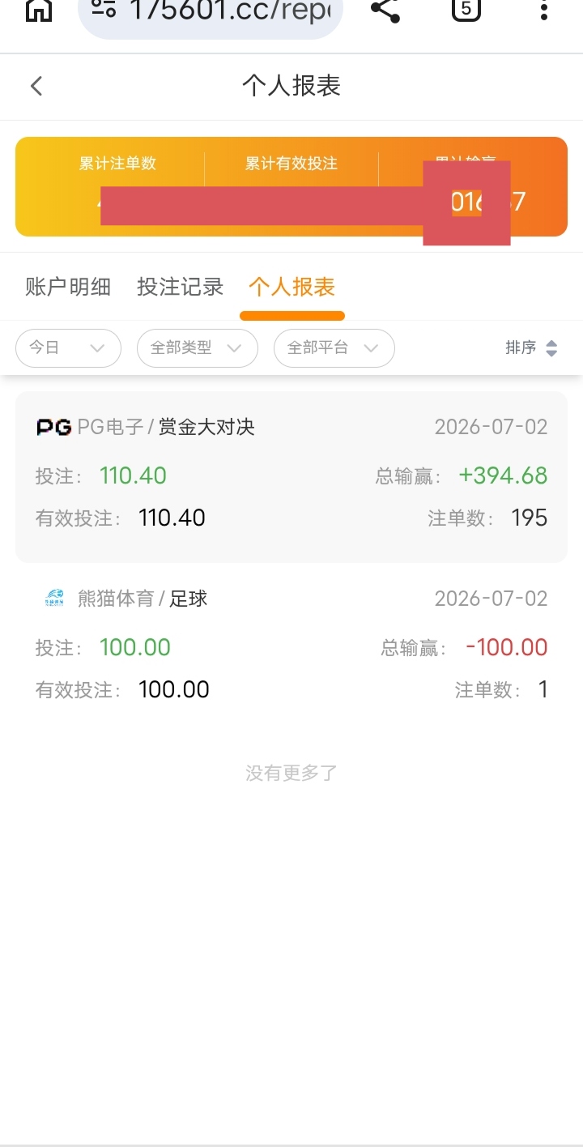Image resolution: width=583 pixels, height=1147 pixels.
Task: Expand the 全部类型 dropdown
Action: click(198, 348)
